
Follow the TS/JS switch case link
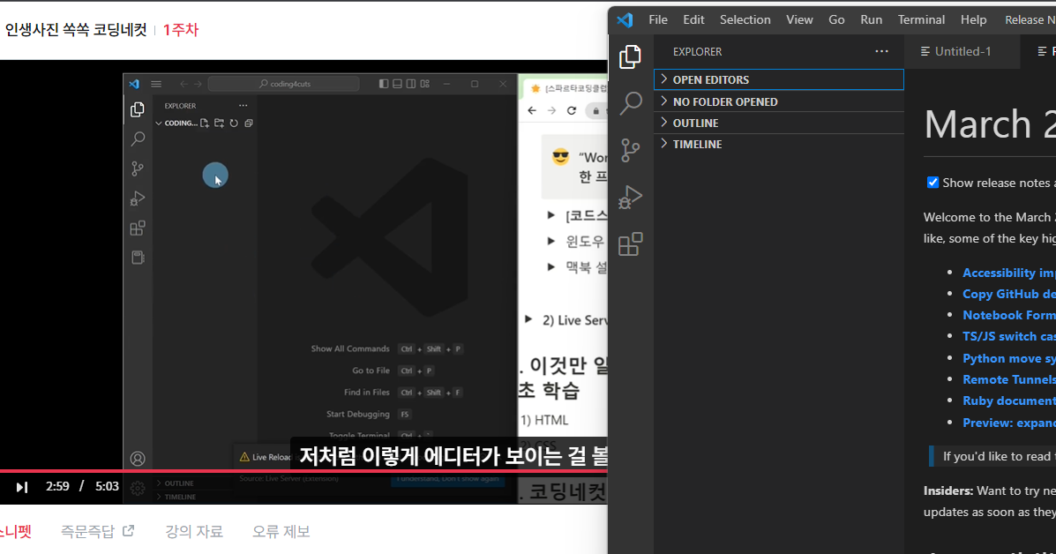click(1009, 336)
